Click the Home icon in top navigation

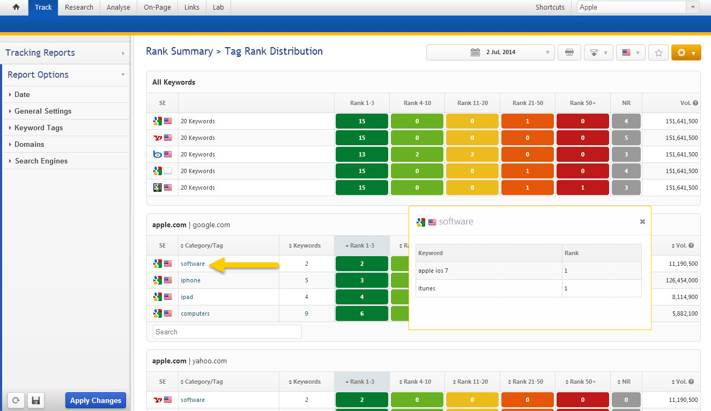click(16, 8)
